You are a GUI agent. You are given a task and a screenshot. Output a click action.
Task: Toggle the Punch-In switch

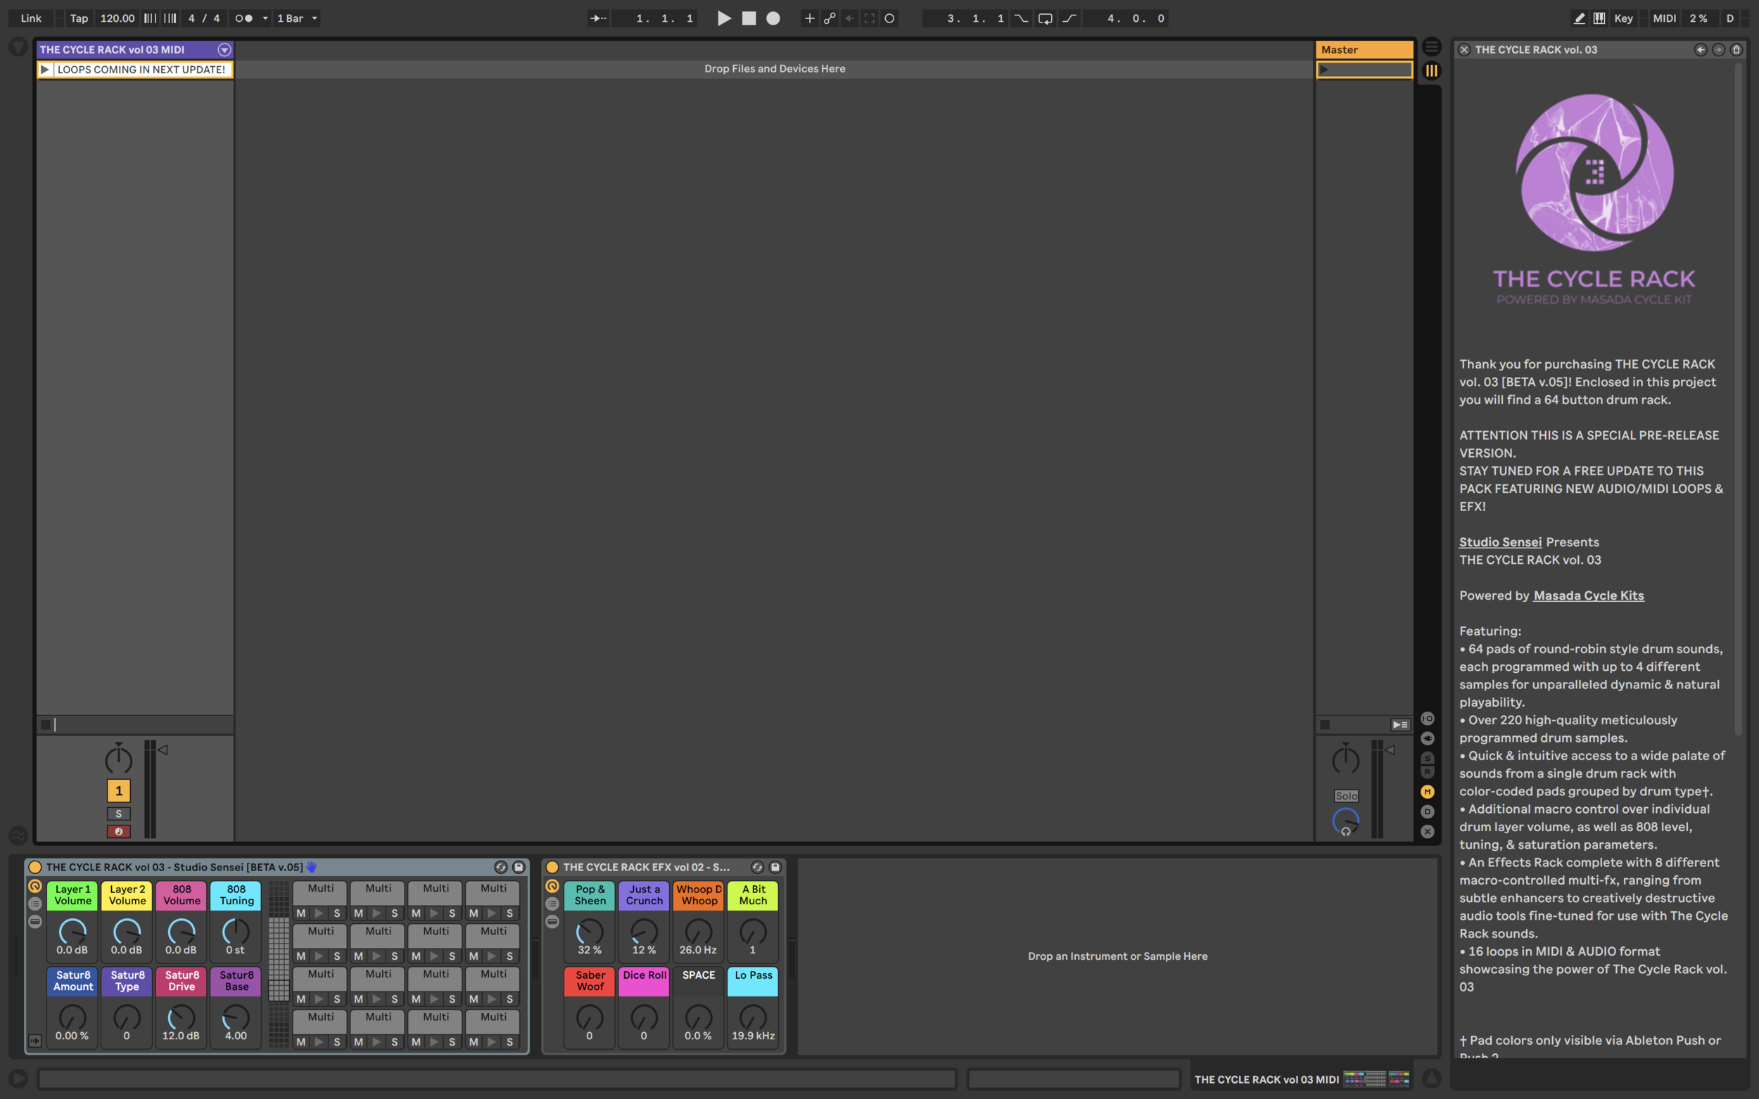1021,18
